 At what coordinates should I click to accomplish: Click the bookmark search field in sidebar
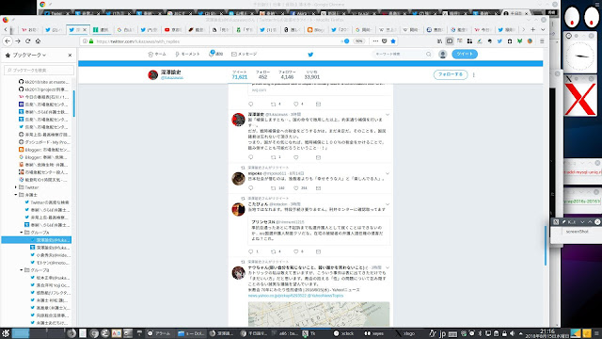tap(39, 71)
